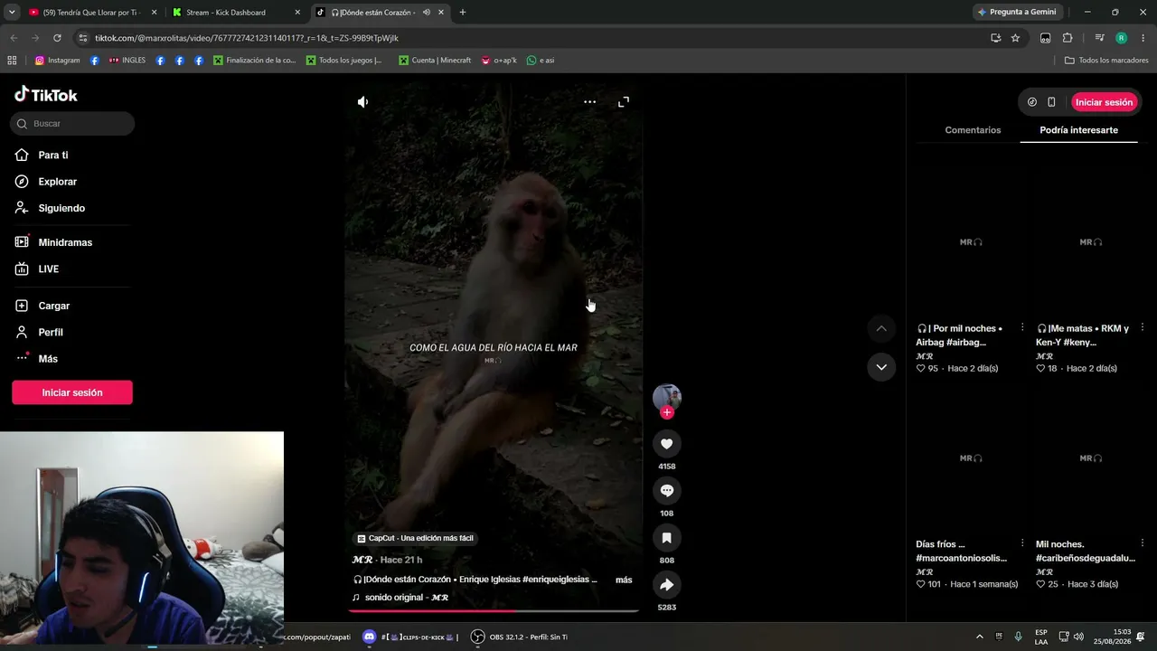The image size is (1157, 651).
Task: Seek on the video progress bar
Action: click(x=494, y=611)
